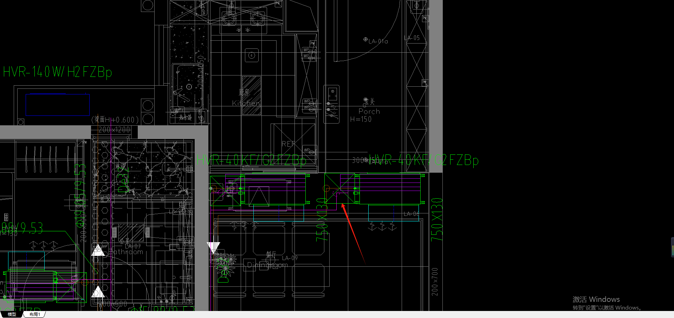
Task: Select the 750X130 label beside LA-06
Action: (x=437, y=219)
